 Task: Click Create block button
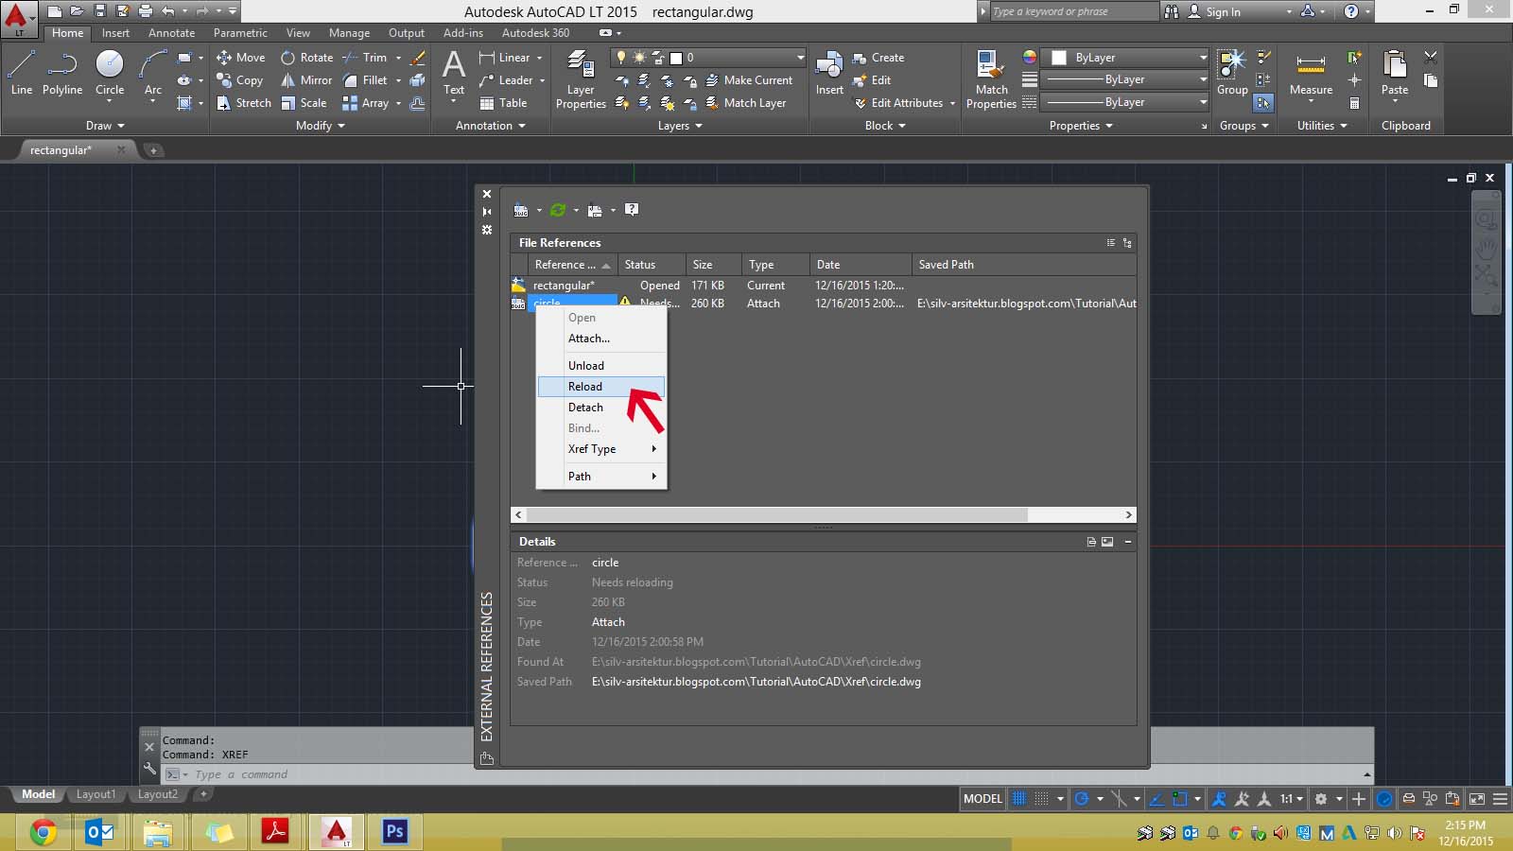click(x=878, y=58)
